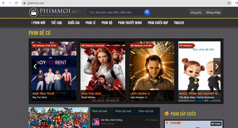Viewport: 238px width, 128px height.
Task: Bookmark page with the star icon
Action: pos(229,3)
